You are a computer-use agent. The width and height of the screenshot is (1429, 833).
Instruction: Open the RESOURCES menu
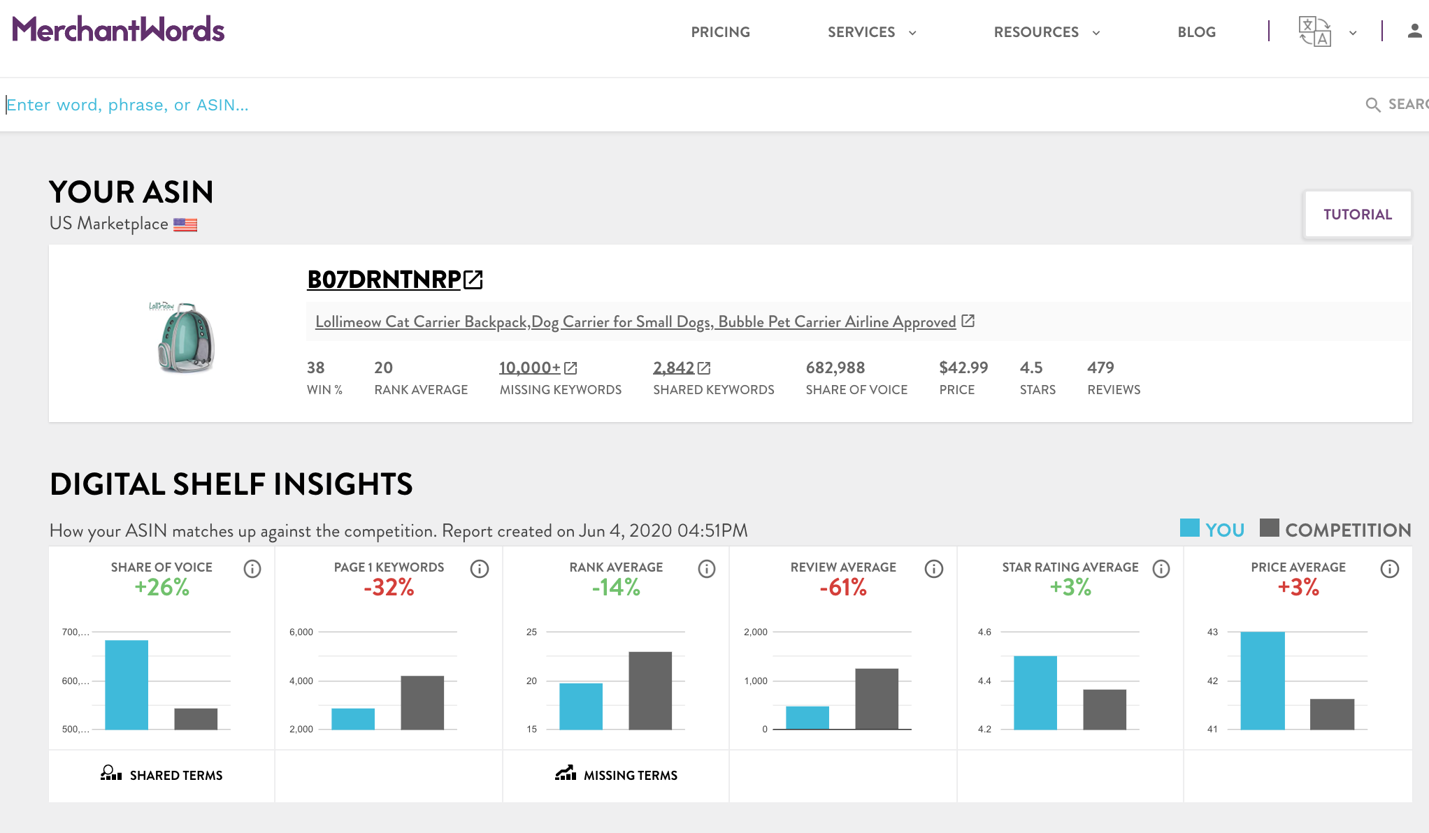(x=1036, y=32)
